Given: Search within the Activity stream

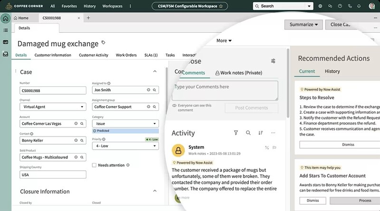Looking at the screenshot, I should pos(248,133).
